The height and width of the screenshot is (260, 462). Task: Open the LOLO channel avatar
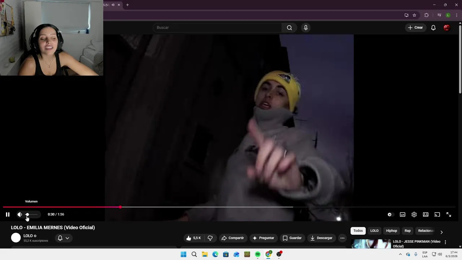pos(16,238)
